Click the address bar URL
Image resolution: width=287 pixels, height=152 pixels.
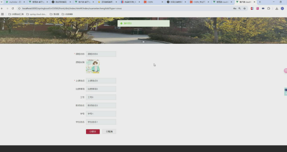72,8
